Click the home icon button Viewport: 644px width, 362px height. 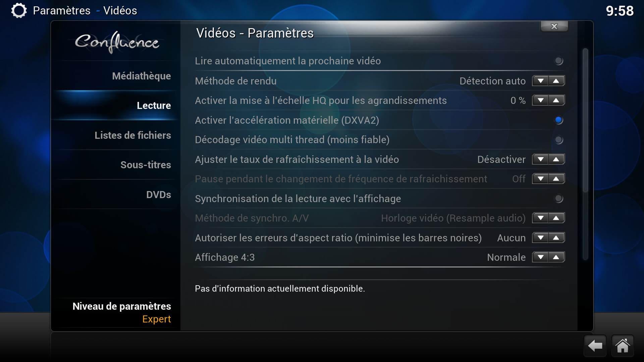coord(623,346)
